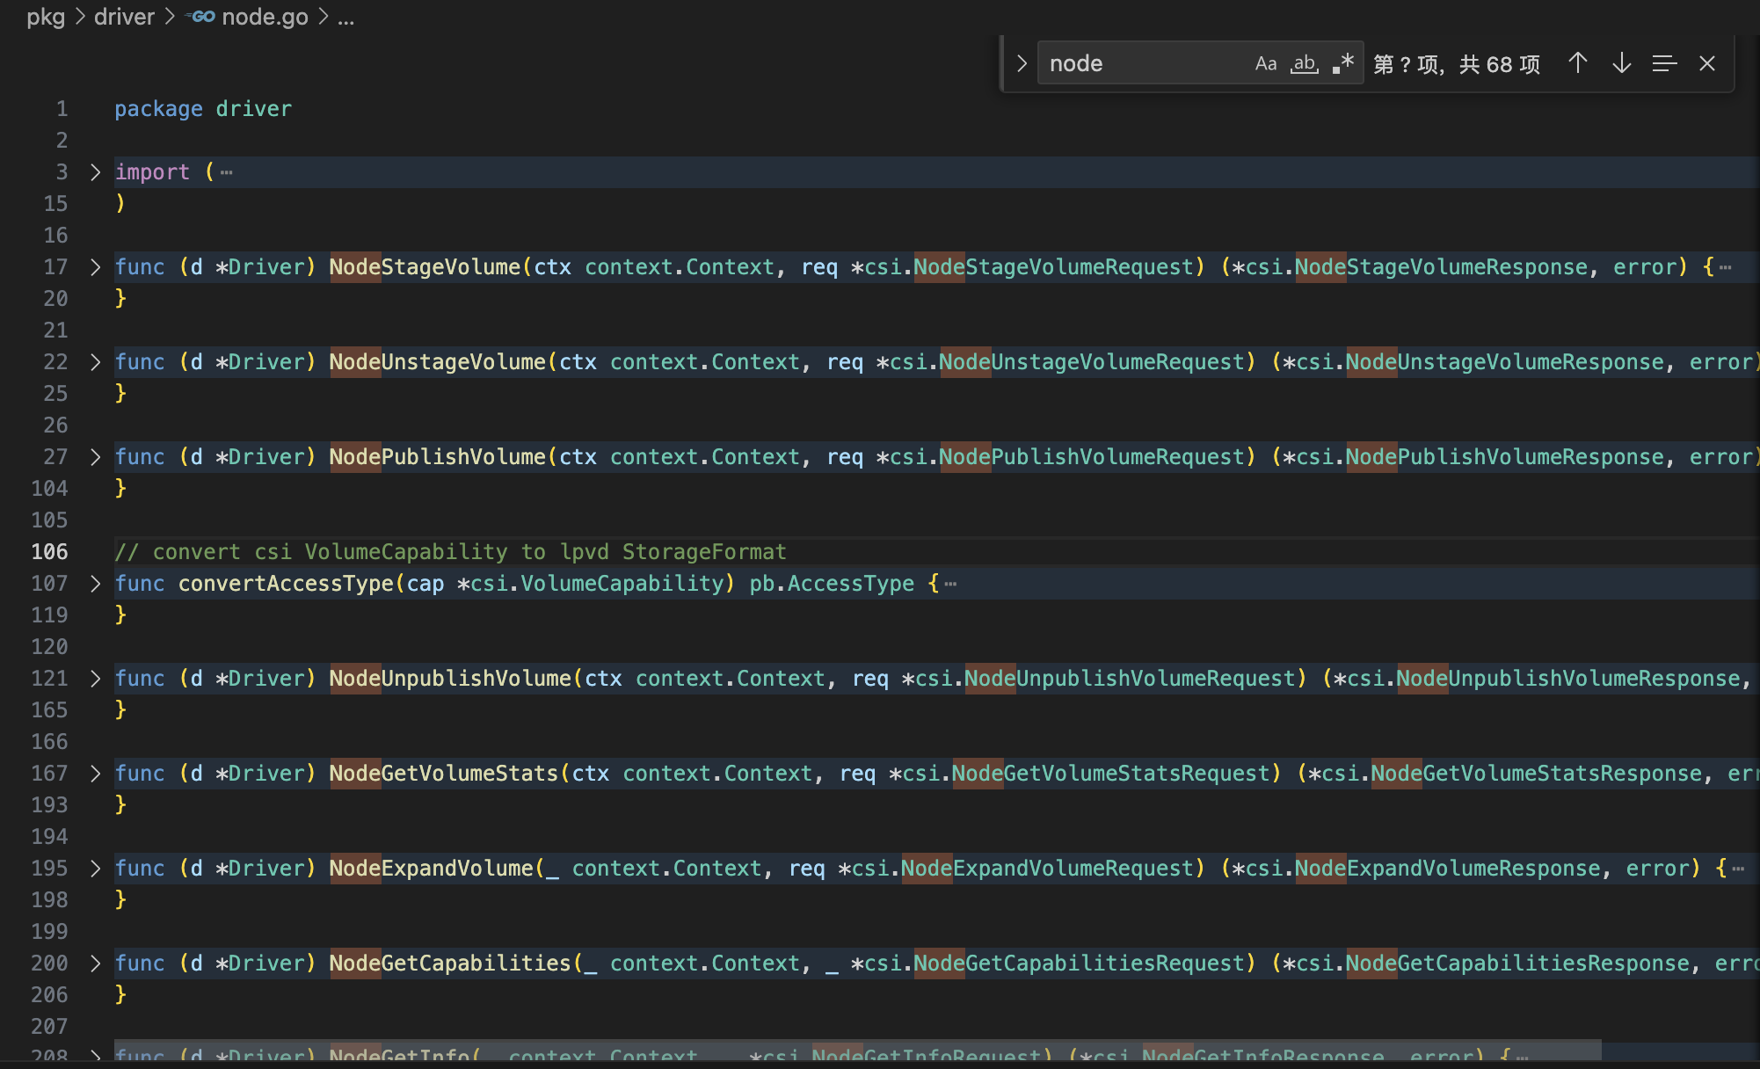Click line number 165 in gutter
This screenshot has width=1760, height=1069.
pyautogui.click(x=49, y=710)
